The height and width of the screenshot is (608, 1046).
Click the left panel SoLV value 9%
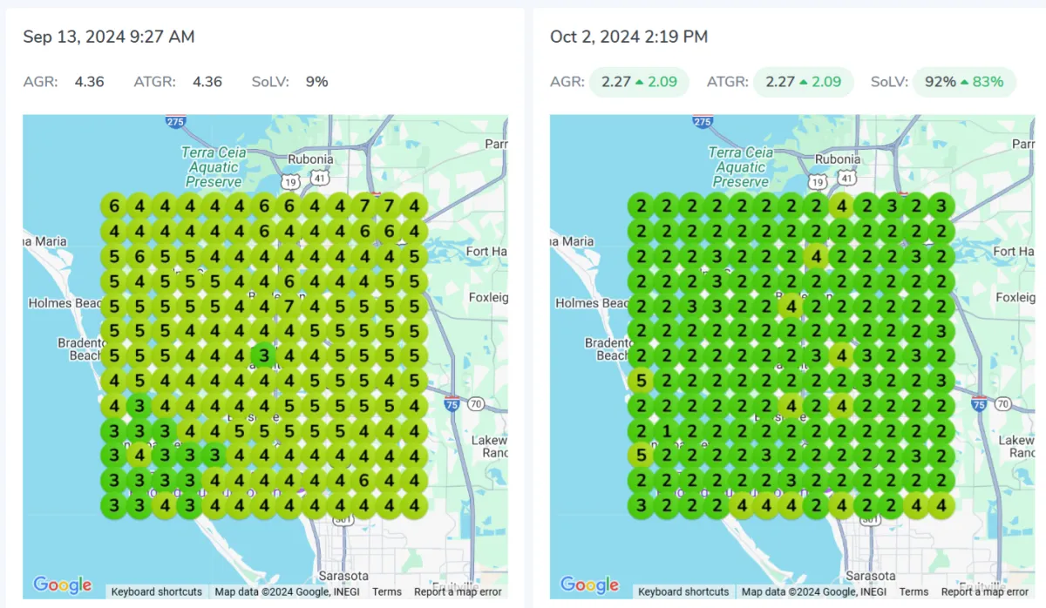click(x=316, y=82)
